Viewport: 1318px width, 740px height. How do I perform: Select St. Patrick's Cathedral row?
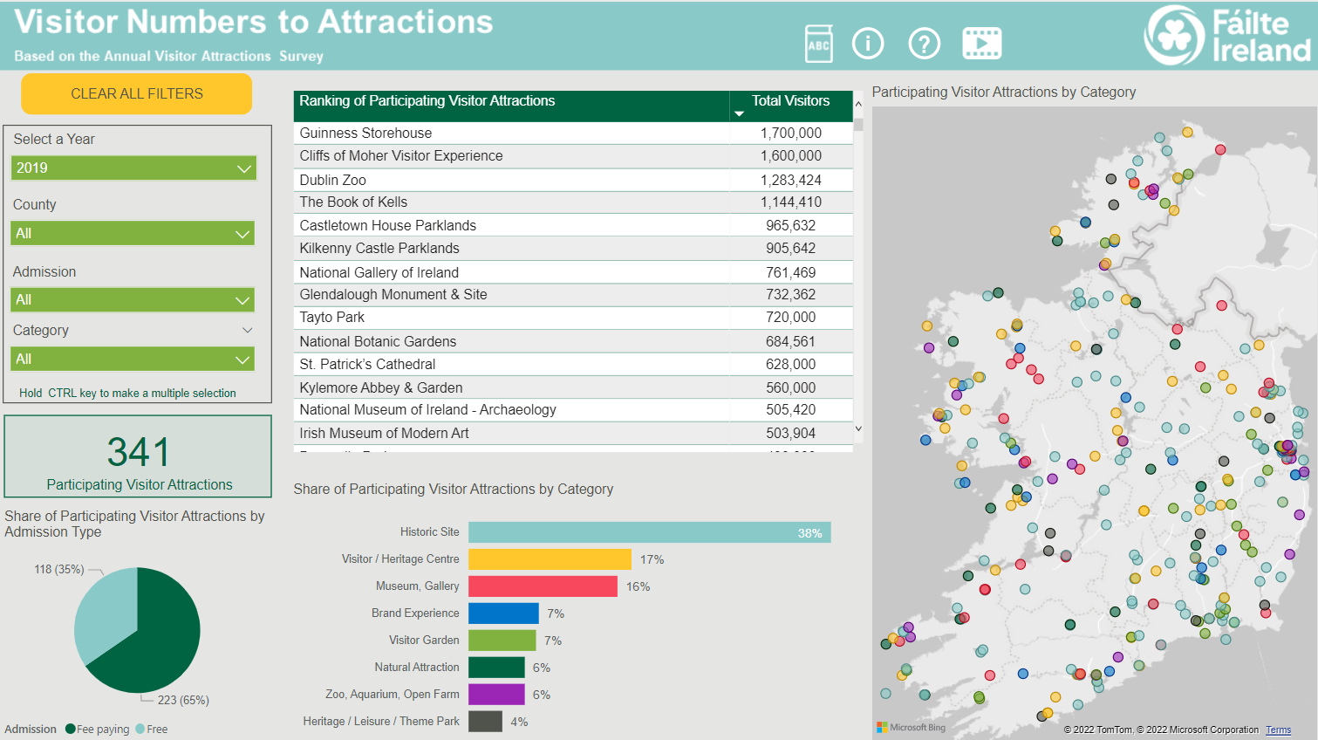tap(573, 364)
